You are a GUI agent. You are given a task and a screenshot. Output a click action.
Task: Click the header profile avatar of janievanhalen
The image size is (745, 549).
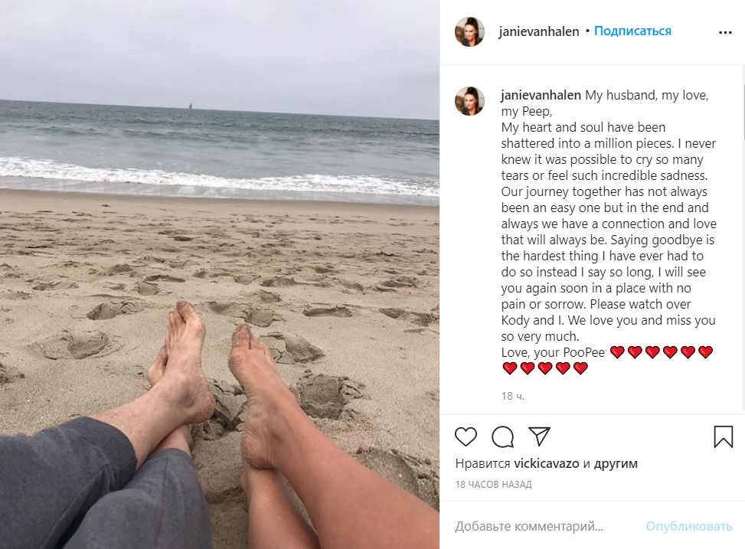(470, 32)
